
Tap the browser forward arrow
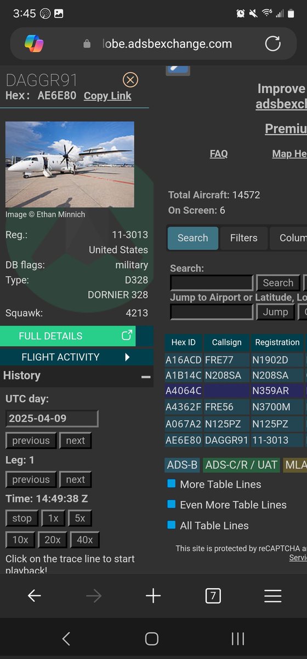click(x=94, y=596)
